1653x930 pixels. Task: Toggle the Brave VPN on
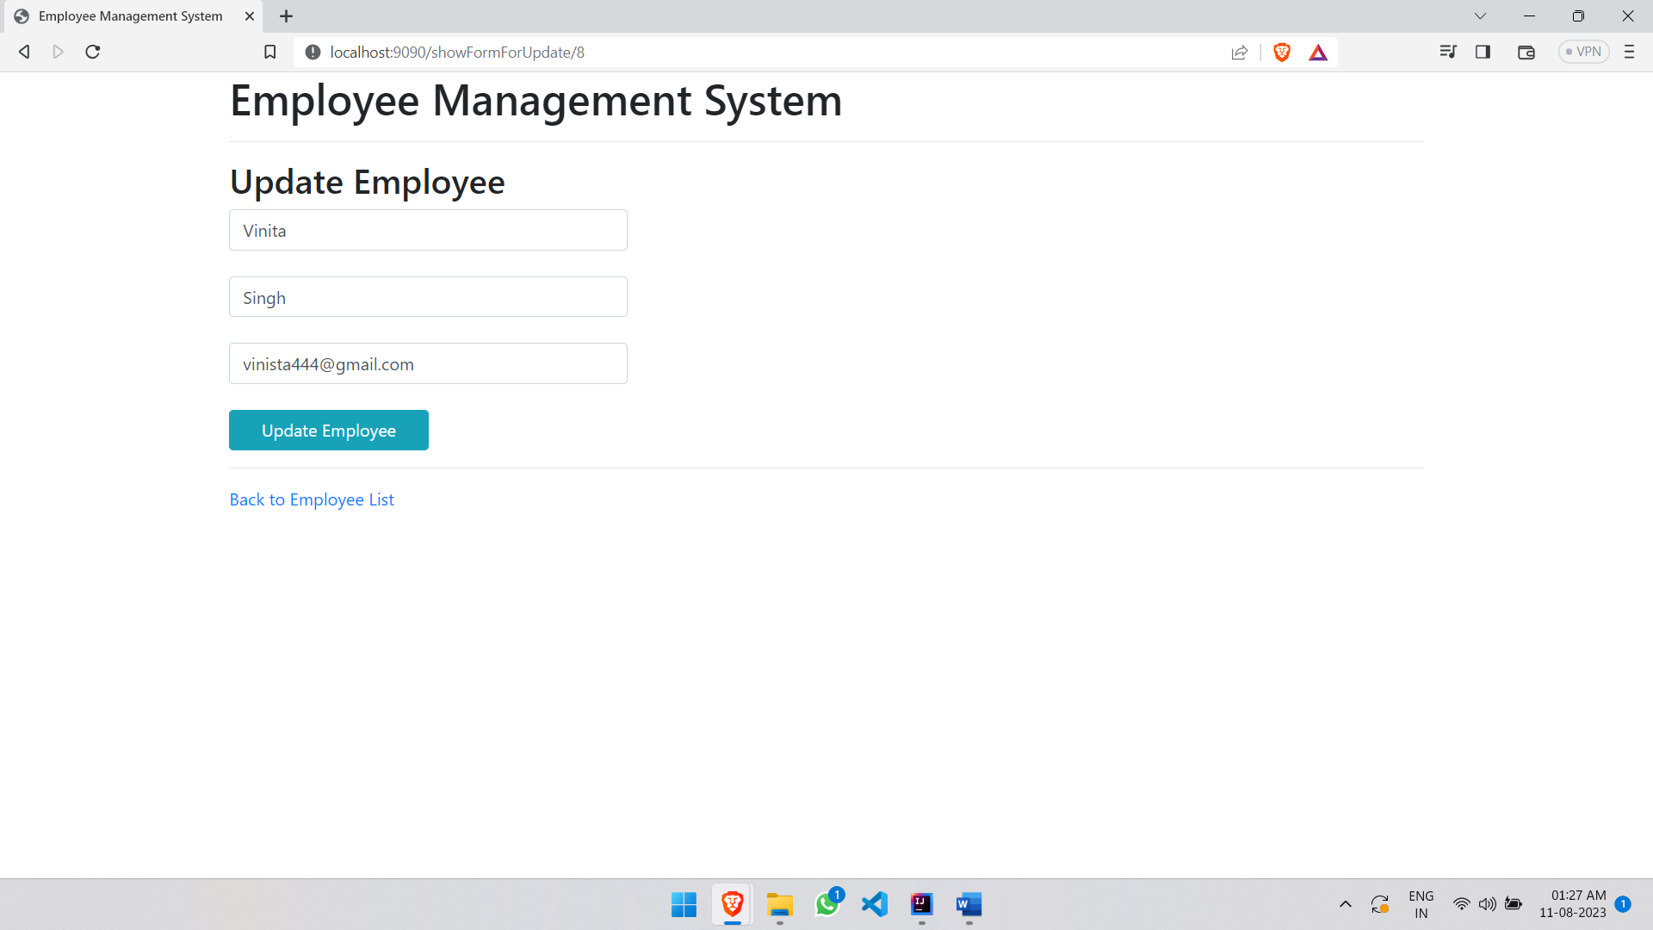click(x=1583, y=51)
